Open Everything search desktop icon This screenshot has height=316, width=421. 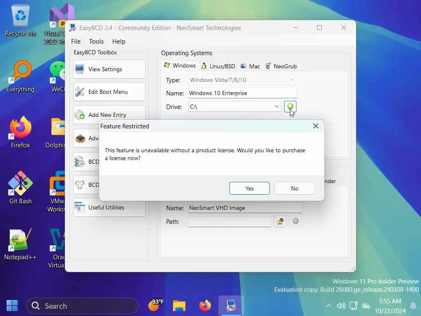point(21,77)
